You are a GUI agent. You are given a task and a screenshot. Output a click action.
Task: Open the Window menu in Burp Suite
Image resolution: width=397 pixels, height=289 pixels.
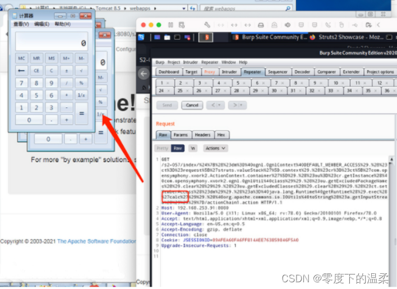228,62
